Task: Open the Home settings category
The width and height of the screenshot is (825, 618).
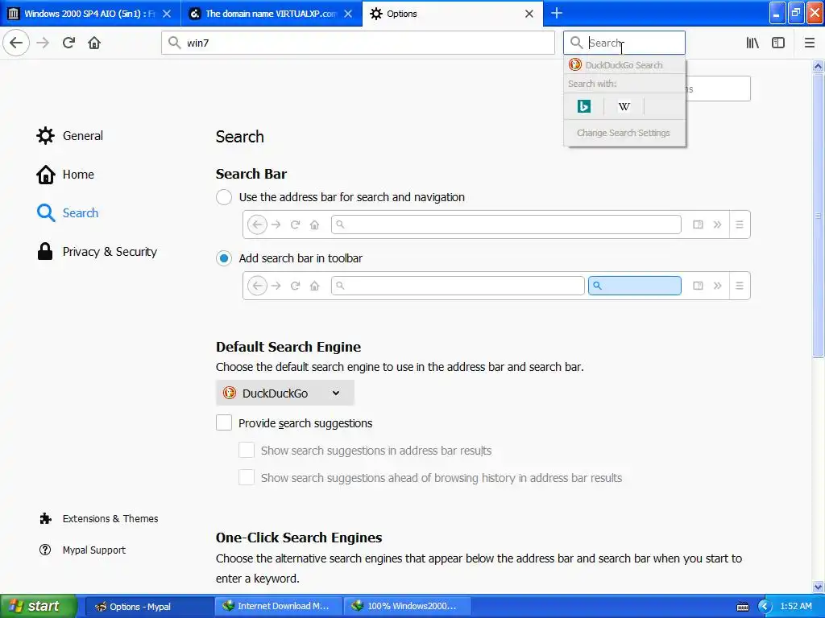Action: coord(65,175)
